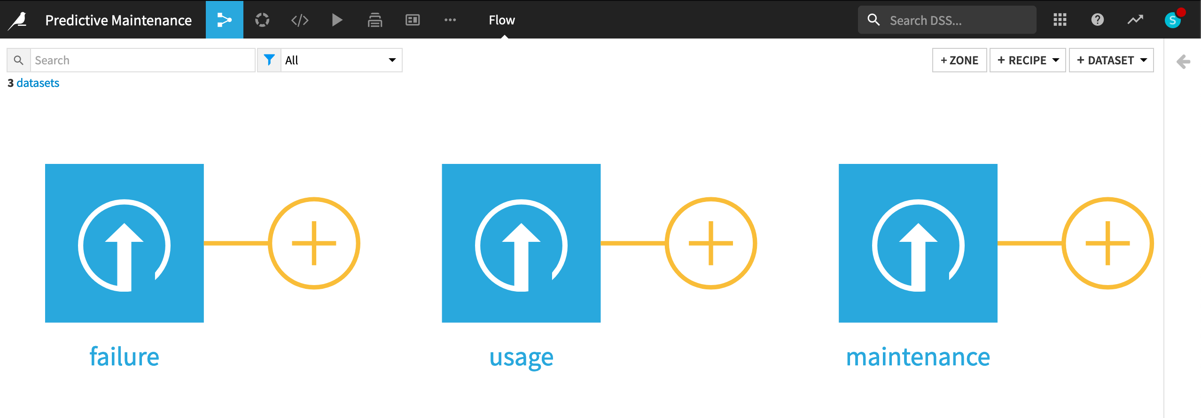Click the magnifying glass search icon

[x=19, y=60]
